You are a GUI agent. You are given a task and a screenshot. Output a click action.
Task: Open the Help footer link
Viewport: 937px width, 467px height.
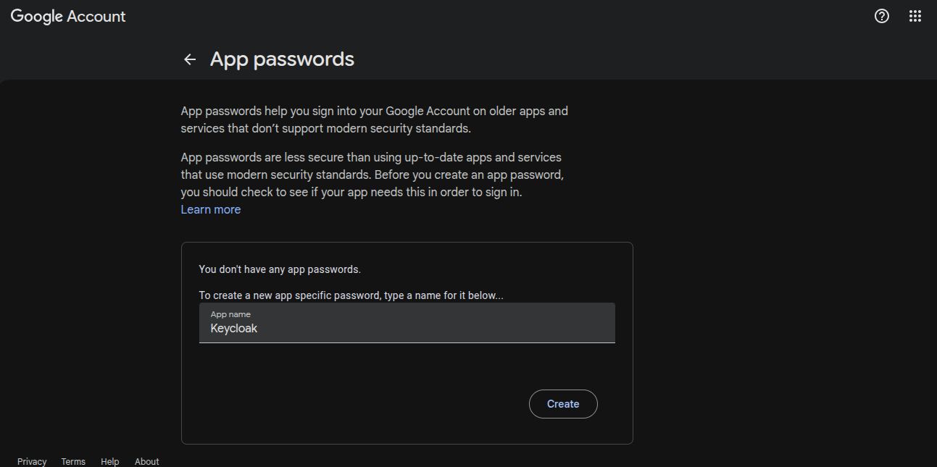[x=110, y=461]
